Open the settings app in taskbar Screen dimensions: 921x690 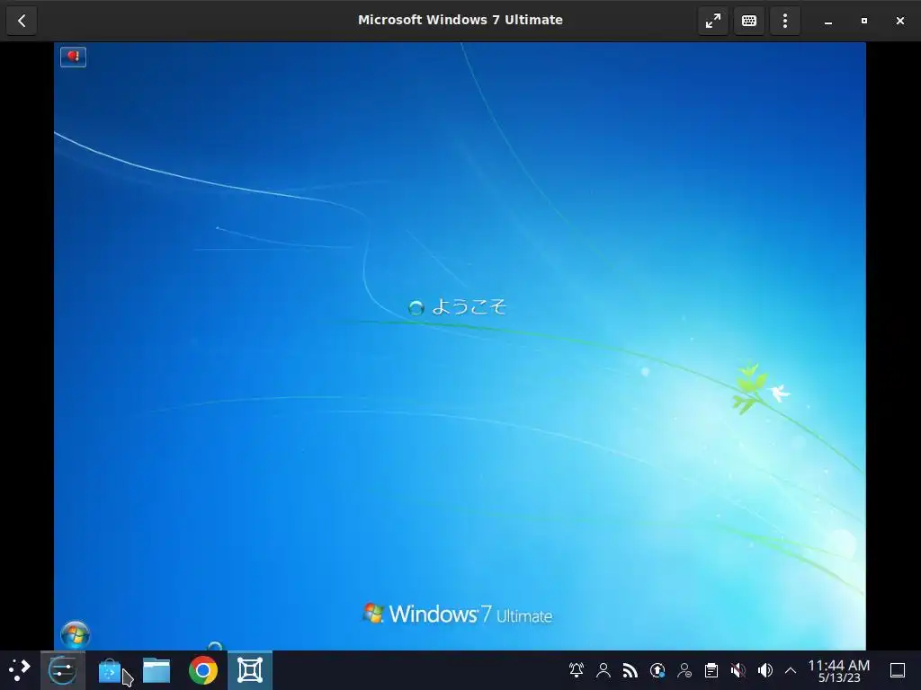tap(62, 670)
